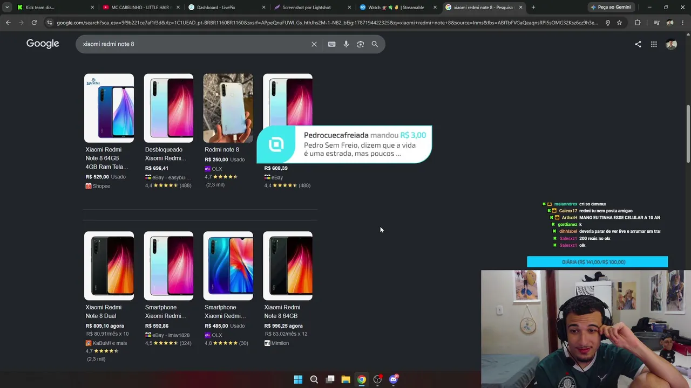Click the R$ 485,00 blue phone thumbnail
This screenshot has width=691, height=388.
[x=228, y=266]
